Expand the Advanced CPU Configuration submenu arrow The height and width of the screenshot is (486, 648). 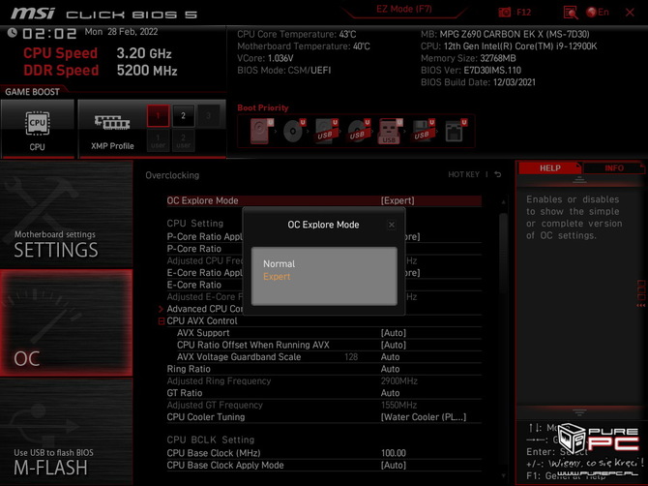(162, 309)
